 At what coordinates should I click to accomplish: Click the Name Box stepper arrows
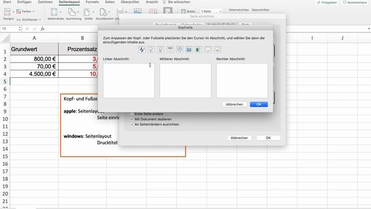point(20,28)
